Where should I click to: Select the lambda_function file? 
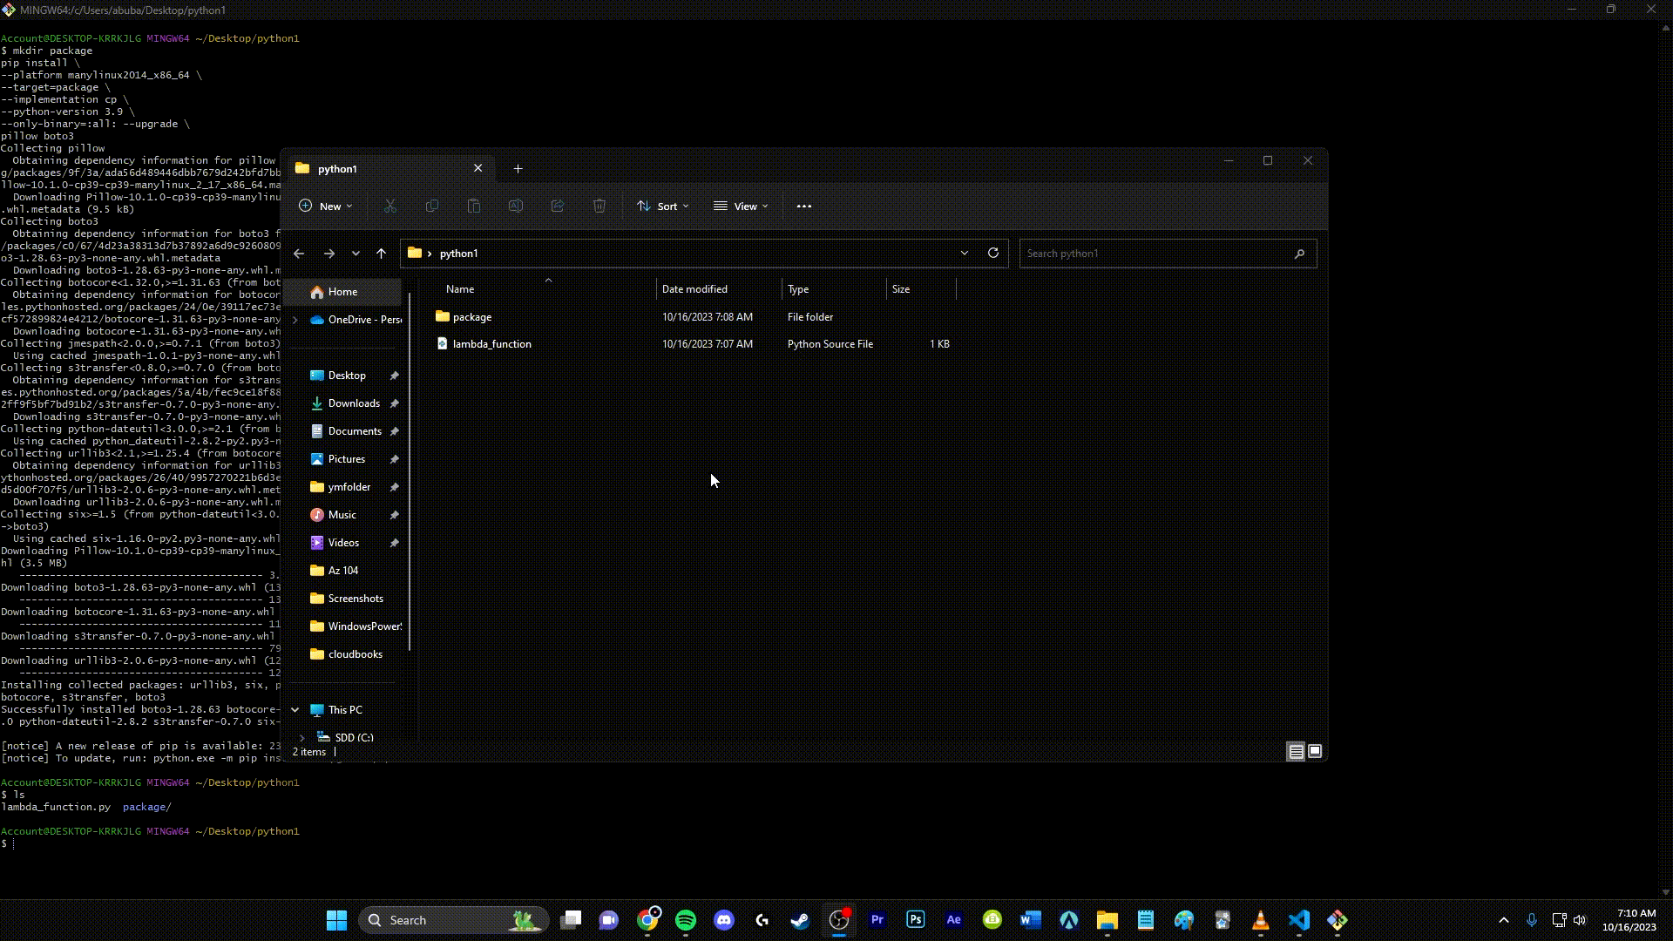(x=491, y=344)
